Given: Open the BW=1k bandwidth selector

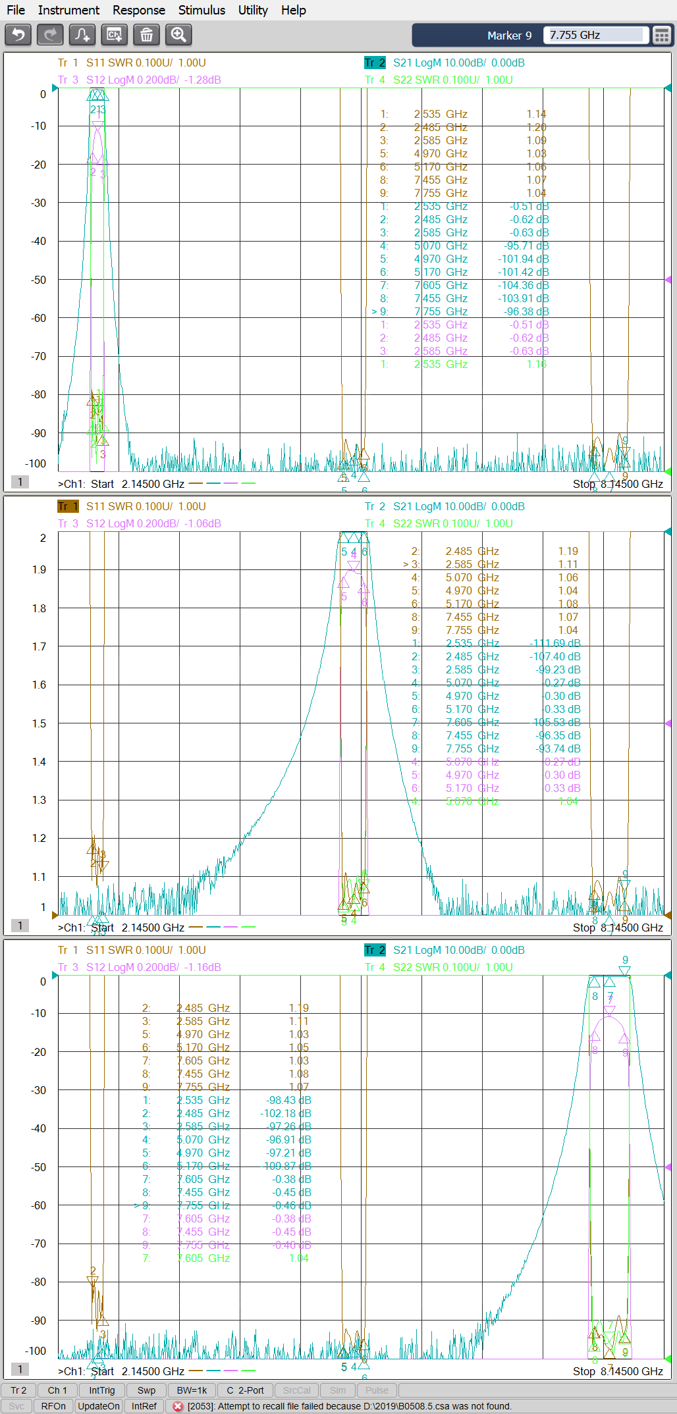Looking at the screenshot, I should (x=192, y=1390).
